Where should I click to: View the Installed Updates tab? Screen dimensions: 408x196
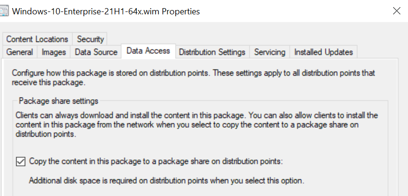point(323,52)
